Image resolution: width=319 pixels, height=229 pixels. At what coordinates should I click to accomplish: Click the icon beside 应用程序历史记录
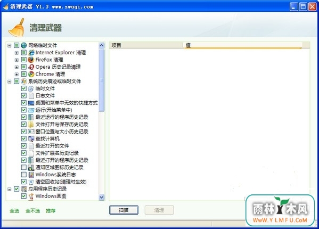tap(24, 189)
